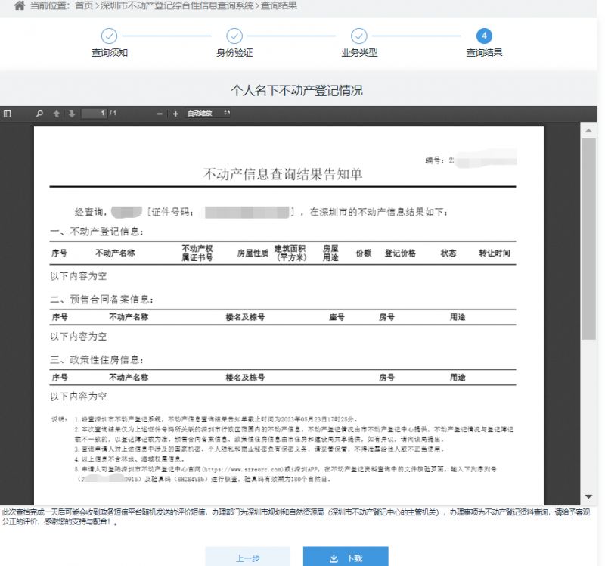The width and height of the screenshot is (605, 566).
Task: Toggle the PDF viewer sidebar icon
Action: 8,114
